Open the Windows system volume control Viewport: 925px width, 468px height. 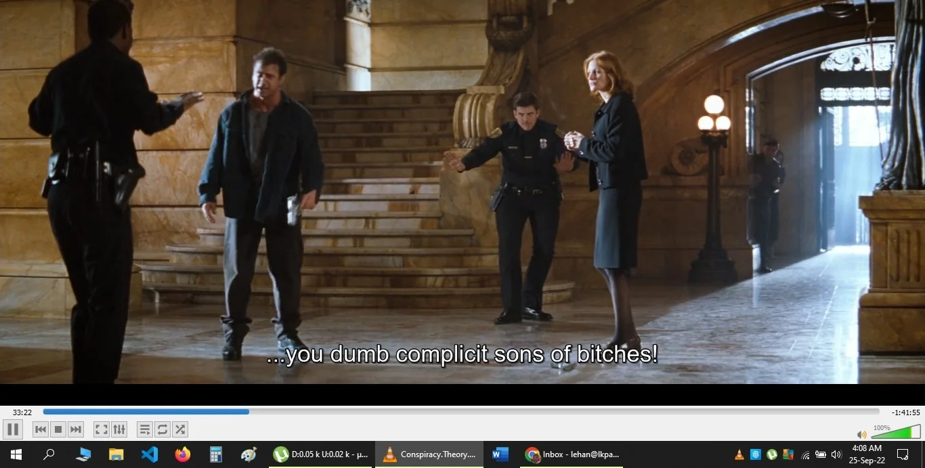(x=836, y=454)
